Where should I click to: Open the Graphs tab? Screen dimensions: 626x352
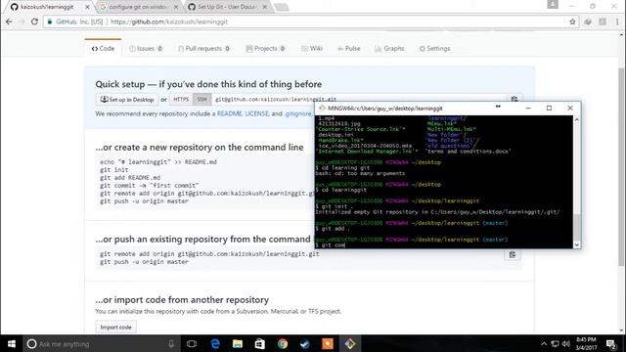coord(389,48)
